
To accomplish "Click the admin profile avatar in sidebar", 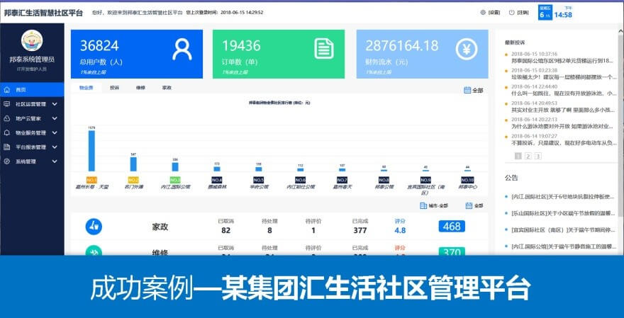I will [x=32, y=42].
